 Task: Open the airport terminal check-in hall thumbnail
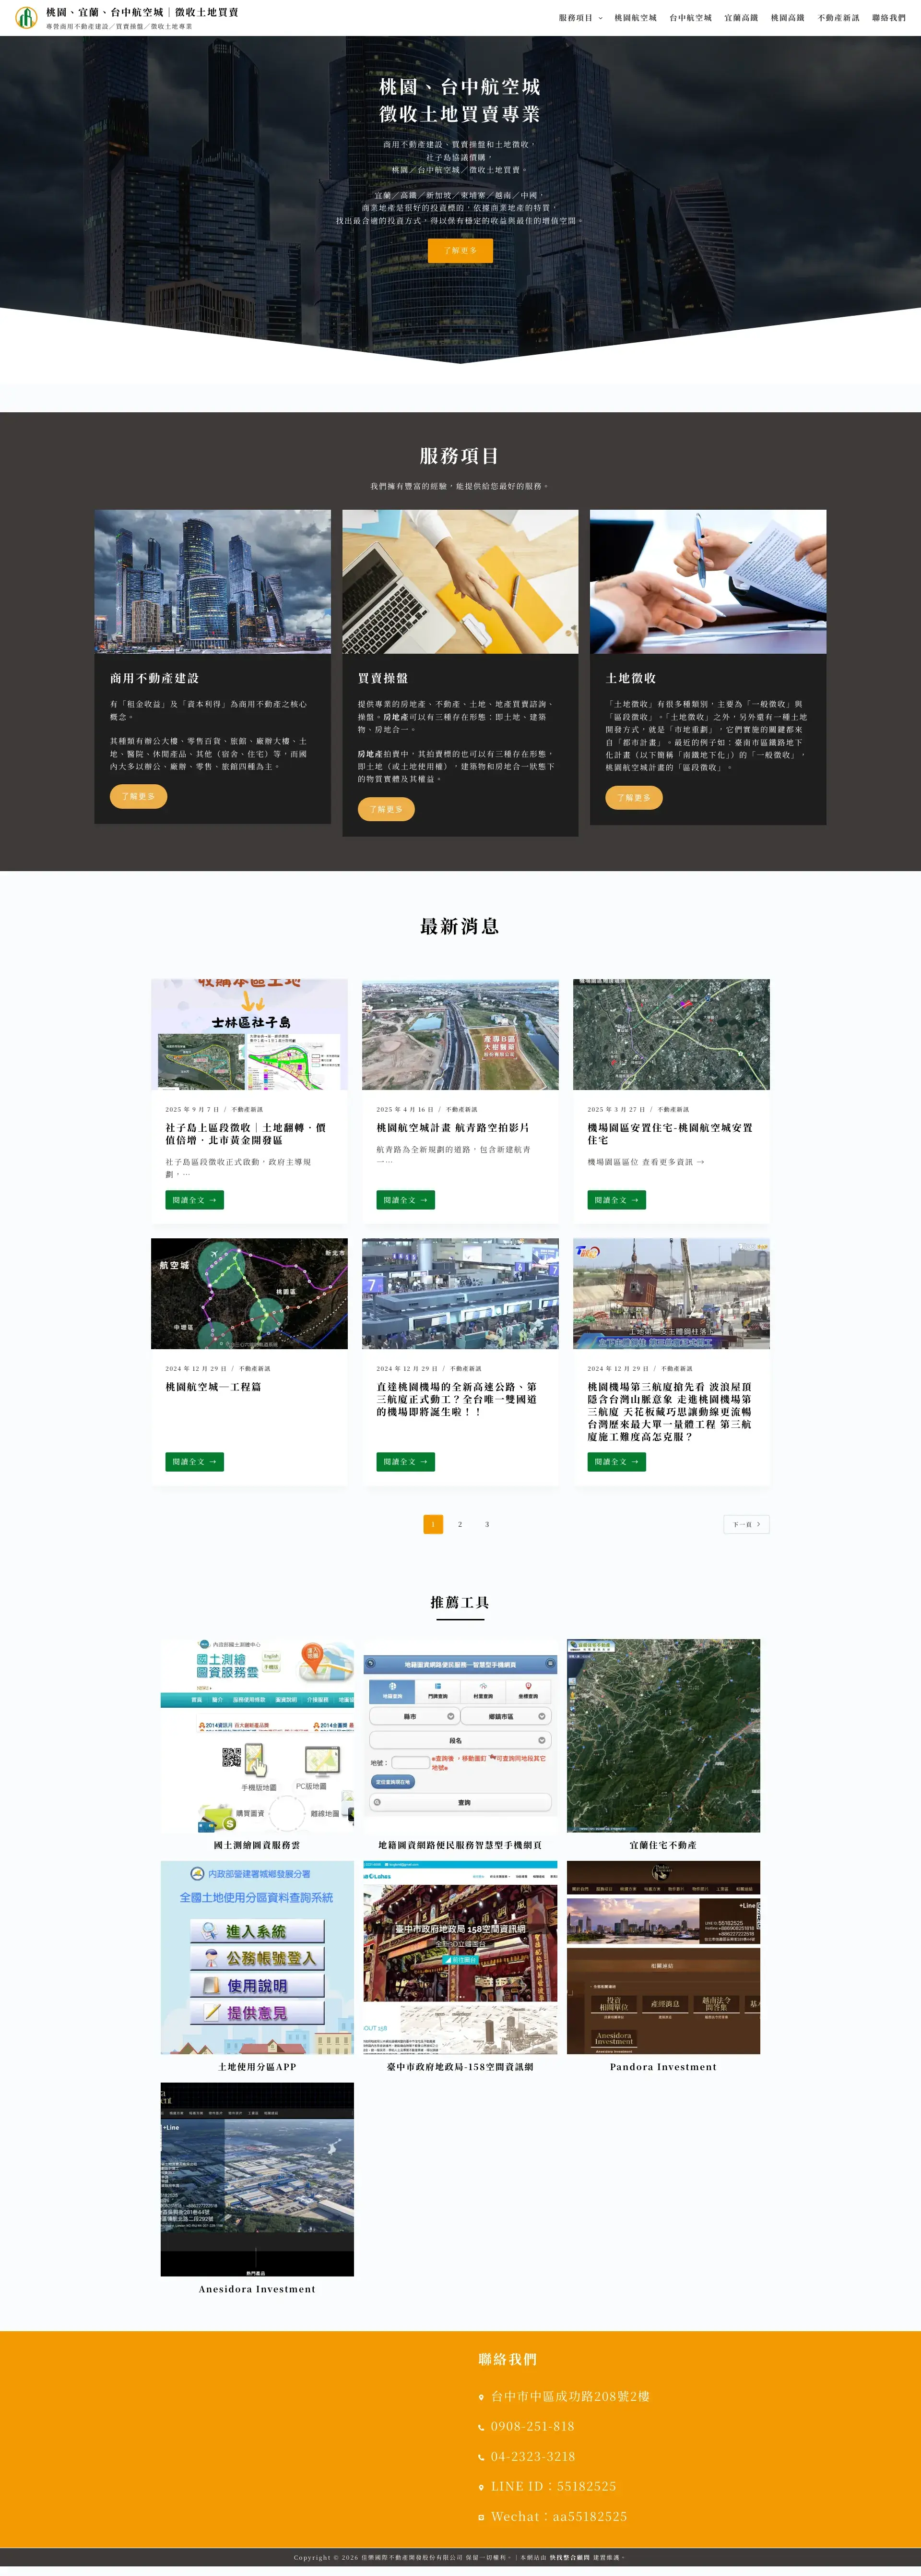click(460, 1294)
